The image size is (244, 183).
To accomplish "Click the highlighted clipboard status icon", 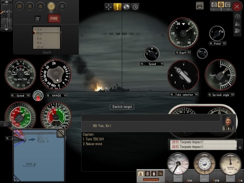I will (x=140, y=174).
